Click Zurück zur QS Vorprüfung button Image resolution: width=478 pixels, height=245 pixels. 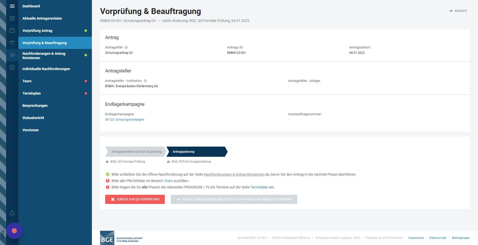(135, 199)
